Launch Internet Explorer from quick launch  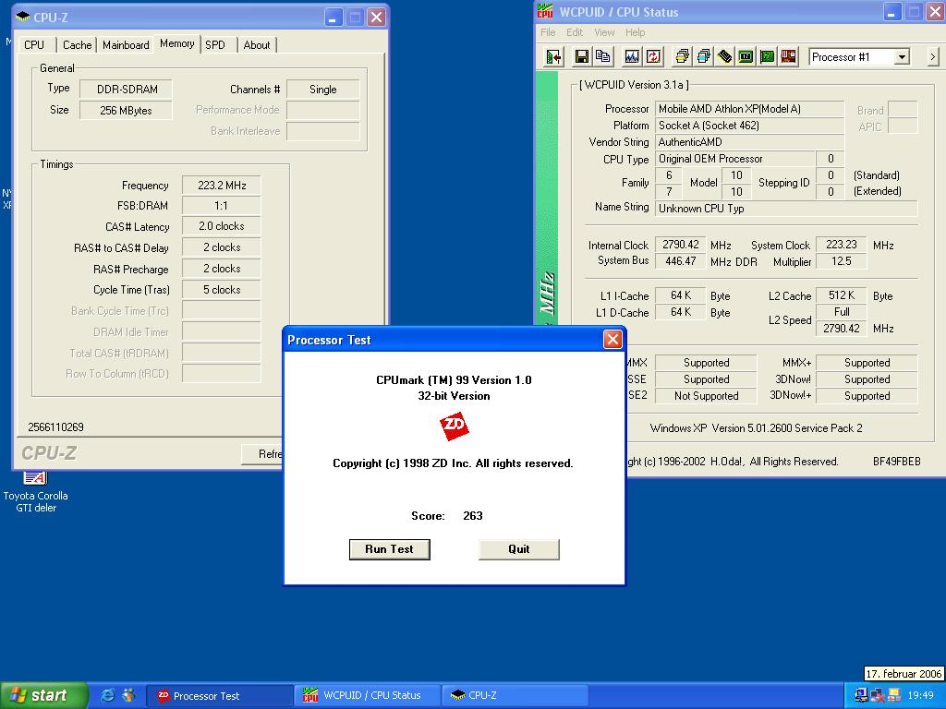[x=107, y=695]
